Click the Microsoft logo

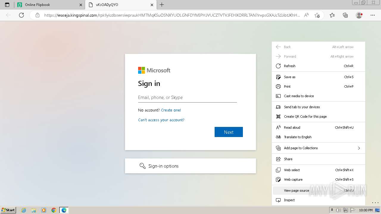pyautogui.click(x=154, y=70)
